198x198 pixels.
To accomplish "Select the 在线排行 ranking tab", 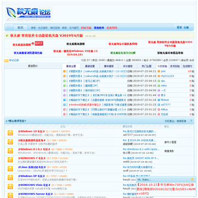I will tap(188, 66).
